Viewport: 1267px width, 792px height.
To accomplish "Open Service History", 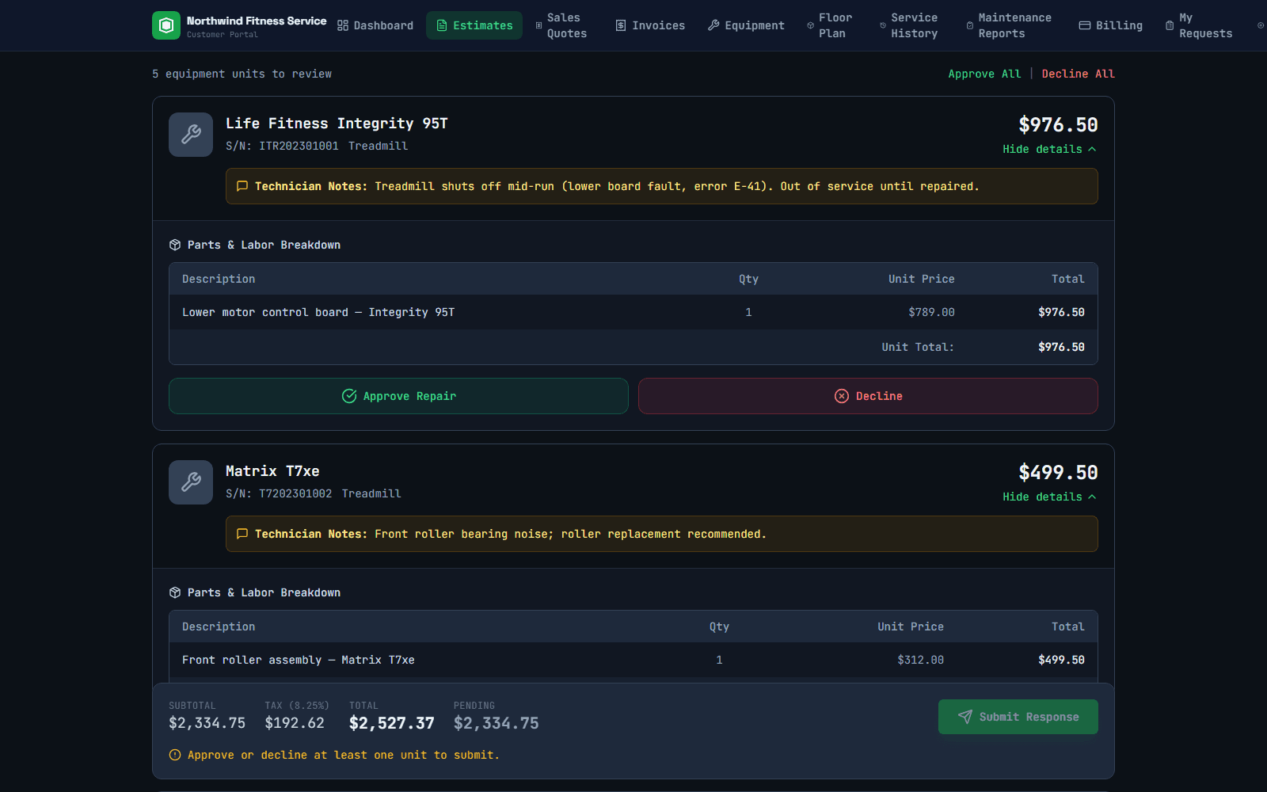I will [x=909, y=25].
